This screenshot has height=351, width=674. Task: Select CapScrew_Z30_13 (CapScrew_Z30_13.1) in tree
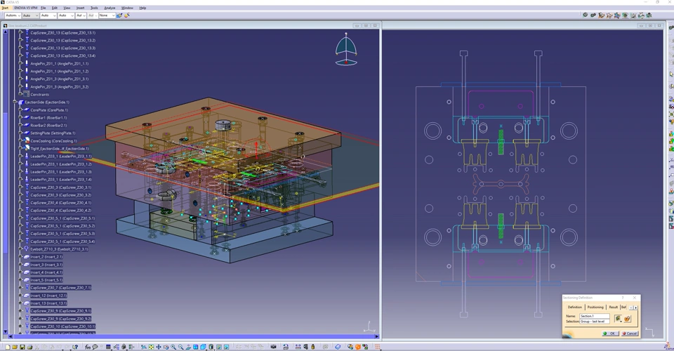click(x=62, y=33)
